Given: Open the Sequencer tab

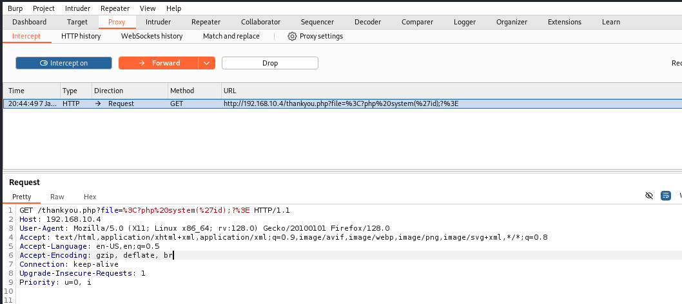Looking at the screenshot, I should [318, 22].
